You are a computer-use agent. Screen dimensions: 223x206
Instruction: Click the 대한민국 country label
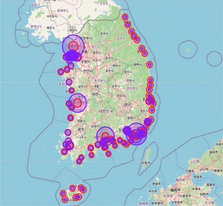pos(106,111)
